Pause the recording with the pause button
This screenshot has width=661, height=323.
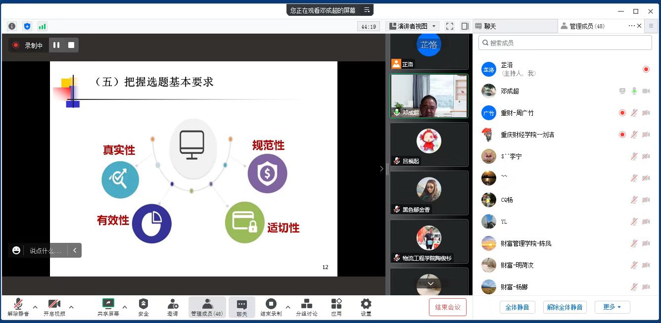coord(56,45)
